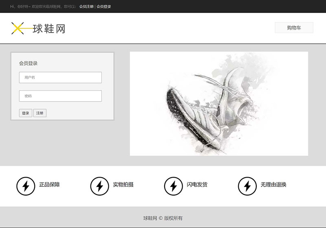
Task: Select the 实物拍摄 label text
Action: pyautogui.click(x=123, y=185)
